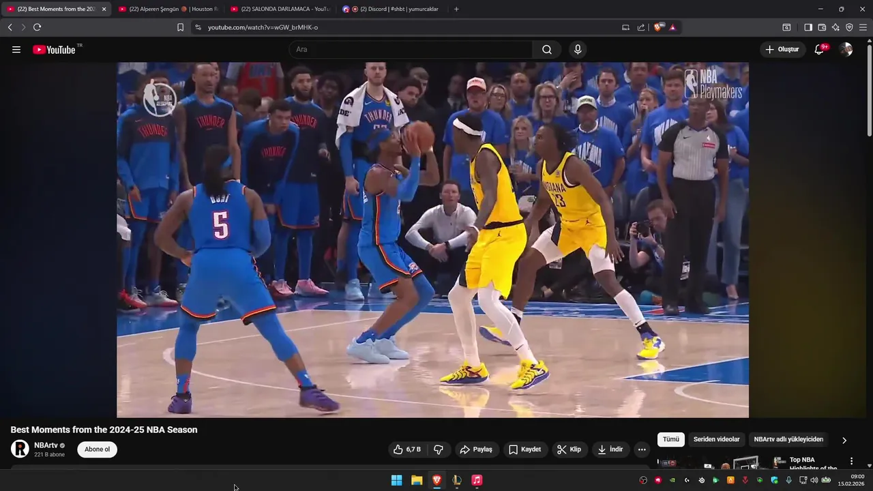The height and width of the screenshot is (491, 873).
Task: Open Brave Shields lion icon
Action: 657,27
